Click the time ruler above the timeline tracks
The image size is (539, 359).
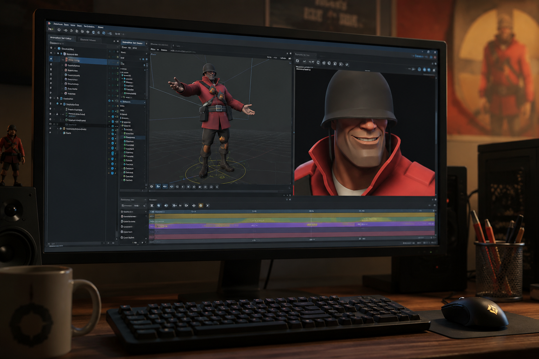[x=292, y=211]
